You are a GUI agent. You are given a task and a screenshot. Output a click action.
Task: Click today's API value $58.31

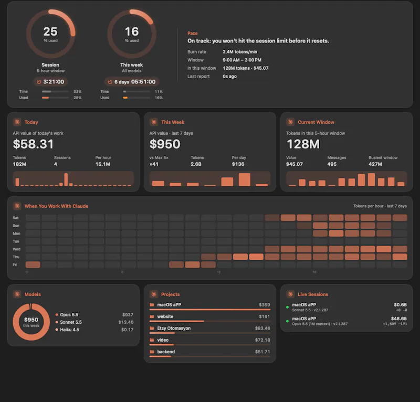click(x=33, y=144)
